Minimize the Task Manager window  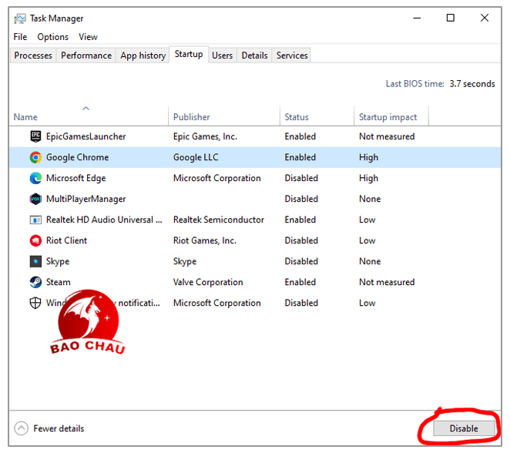pyautogui.click(x=417, y=18)
